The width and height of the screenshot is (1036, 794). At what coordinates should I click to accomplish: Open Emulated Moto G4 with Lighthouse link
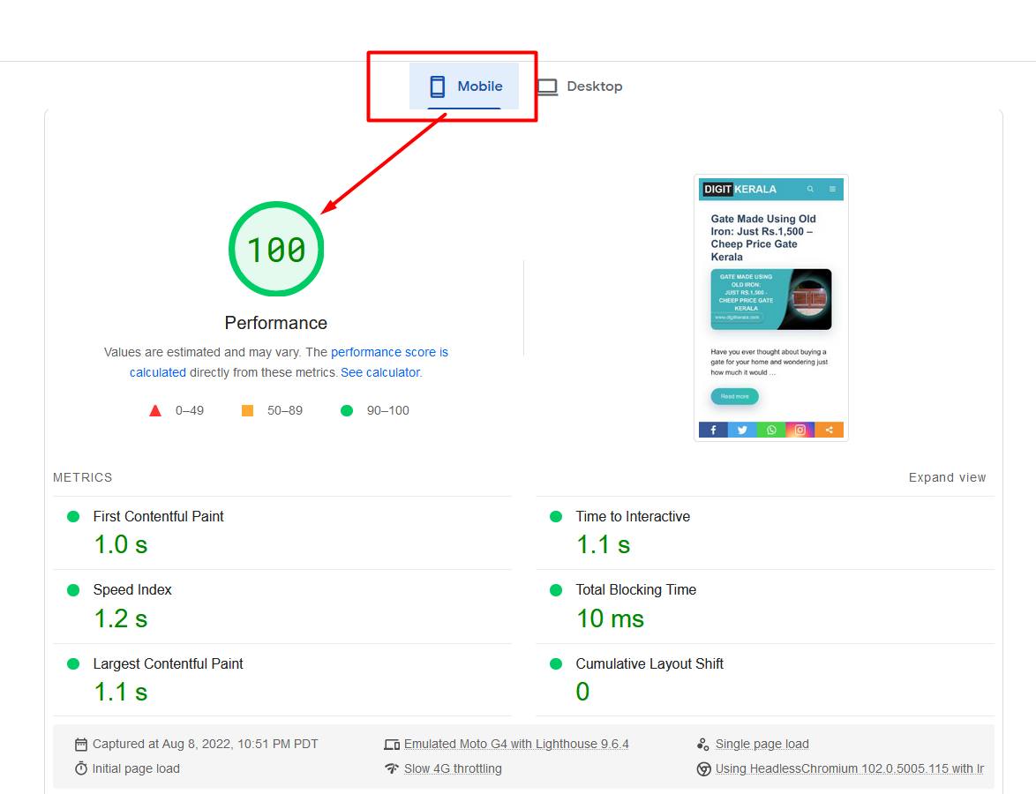[x=516, y=744]
